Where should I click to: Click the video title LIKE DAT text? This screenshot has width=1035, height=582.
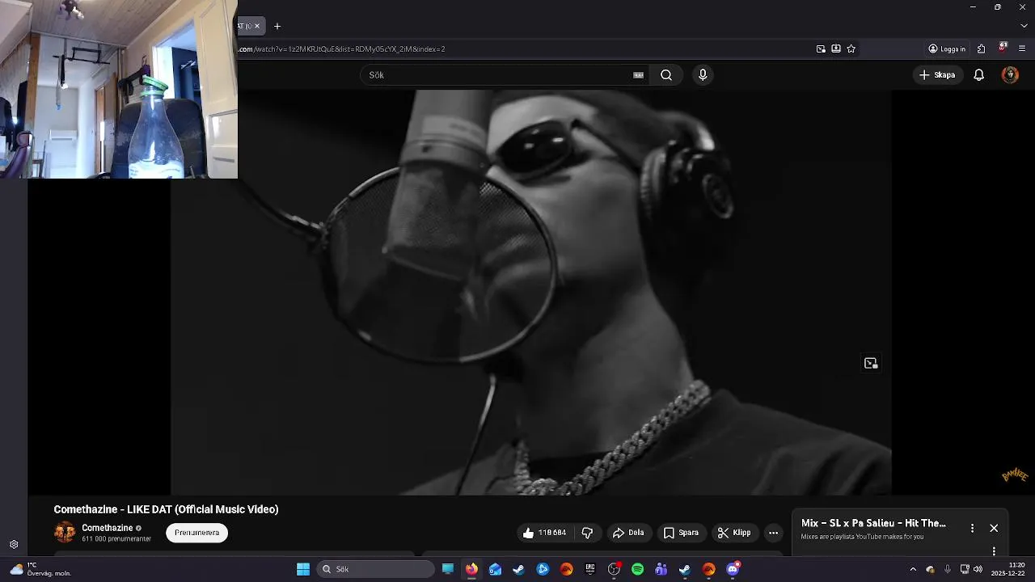(x=166, y=509)
